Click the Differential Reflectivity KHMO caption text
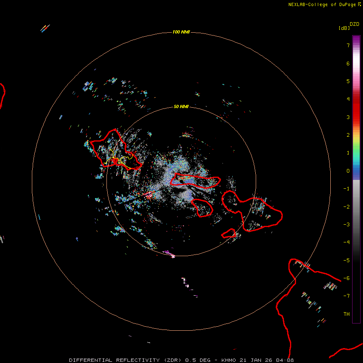This screenshot has width=363, height=363. (181, 360)
